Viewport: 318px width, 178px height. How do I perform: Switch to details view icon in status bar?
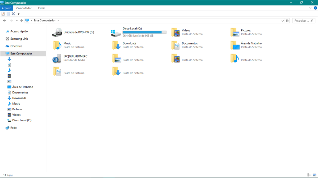click(x=309, y=175)
